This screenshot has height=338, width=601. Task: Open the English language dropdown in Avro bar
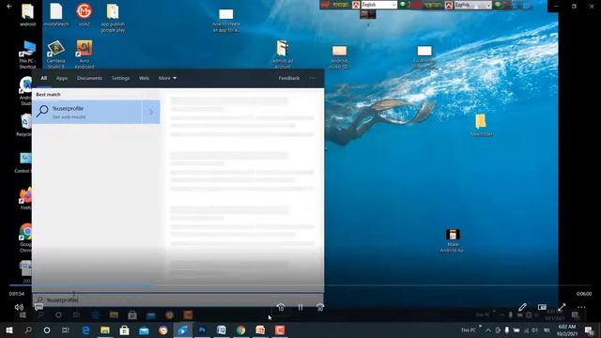pyautogui.click(x=379, y=5)
